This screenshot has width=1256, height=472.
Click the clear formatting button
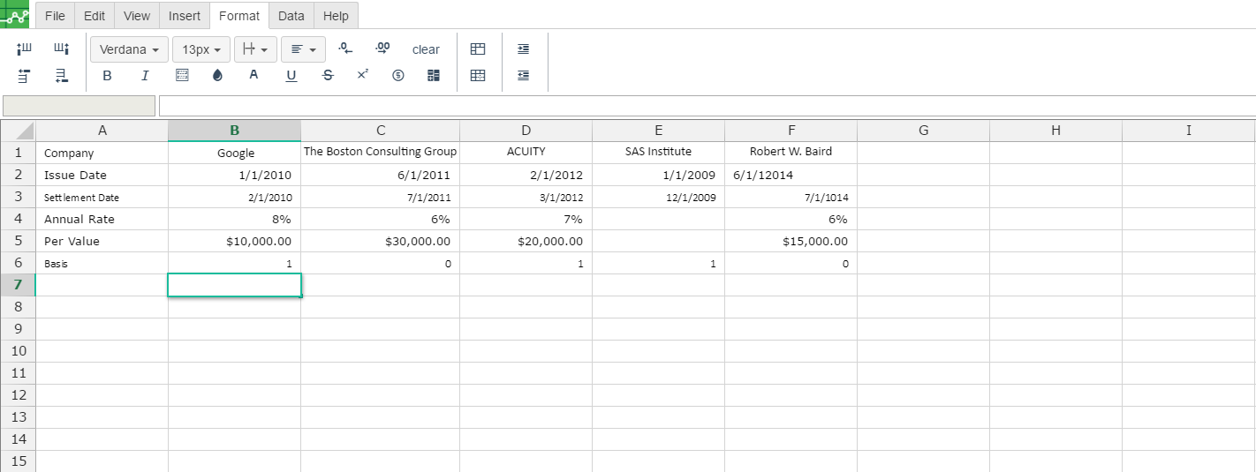point(426,49)
